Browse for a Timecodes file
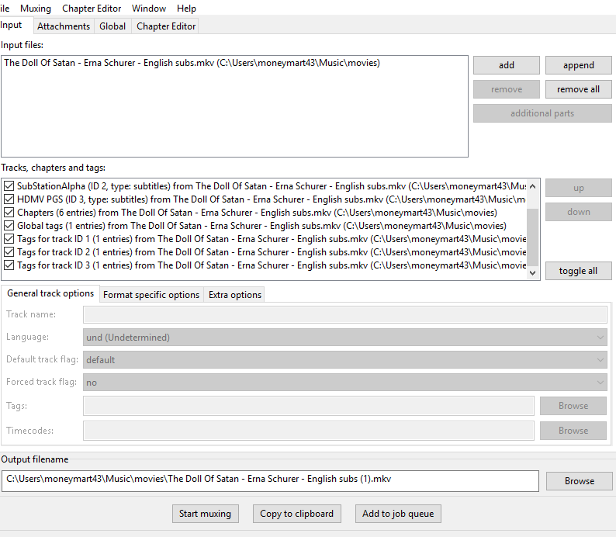 click(x=573, y=431)
